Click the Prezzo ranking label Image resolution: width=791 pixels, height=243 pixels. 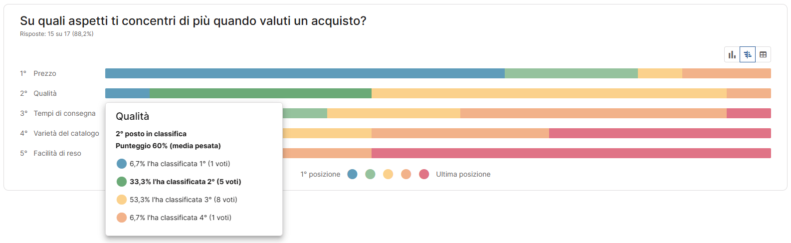(x=45, y=73)
